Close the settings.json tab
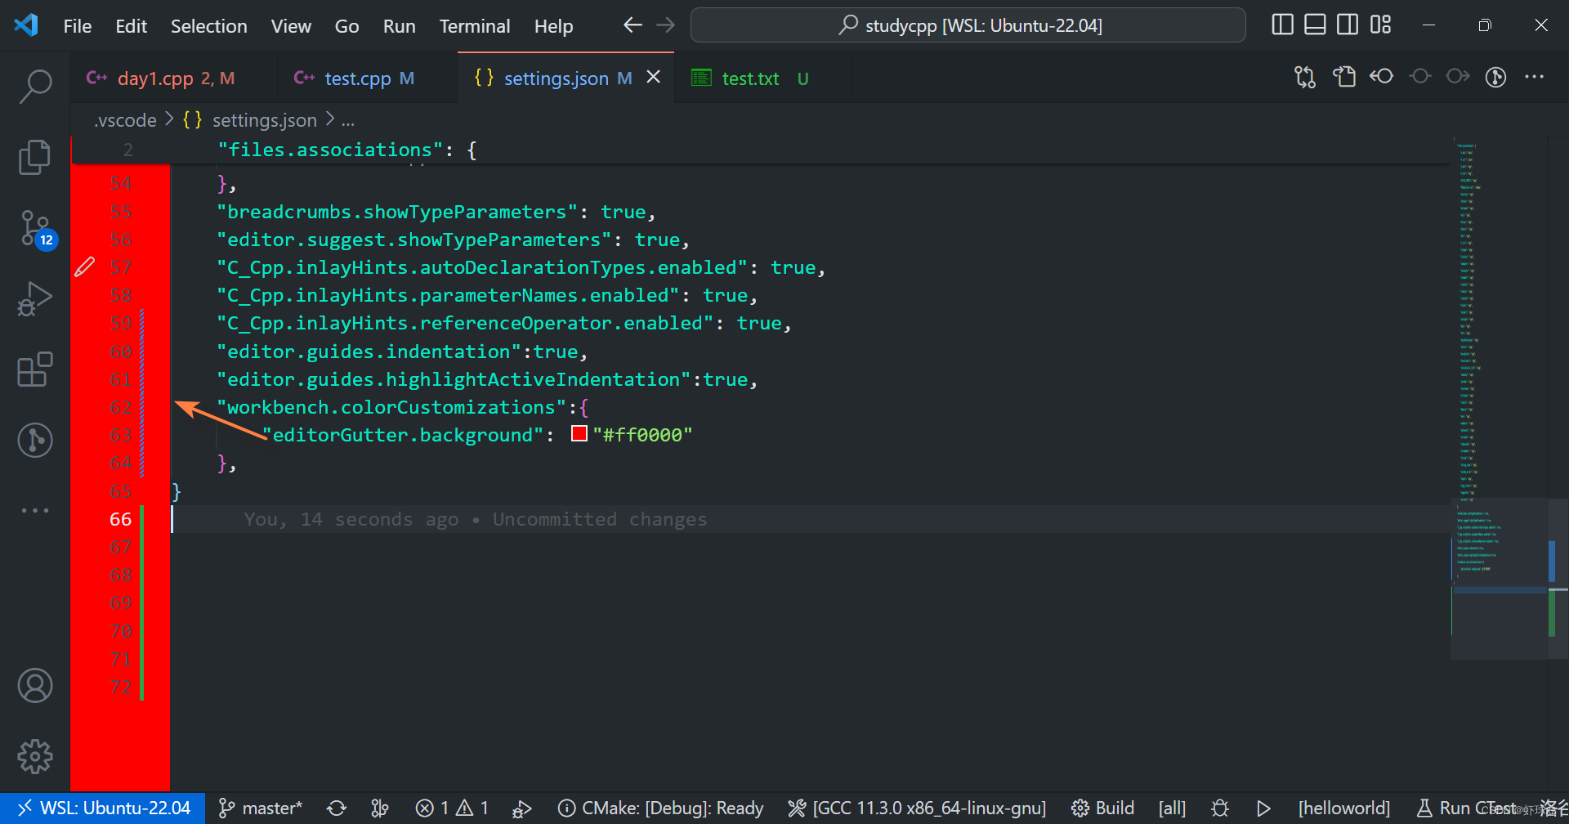Image resolution: width=1569 pixels, height=824 pixels. (654, 77)
